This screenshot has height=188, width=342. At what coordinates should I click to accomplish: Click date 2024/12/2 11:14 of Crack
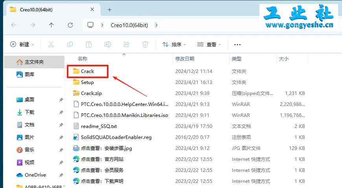click(x=194, y=71)
